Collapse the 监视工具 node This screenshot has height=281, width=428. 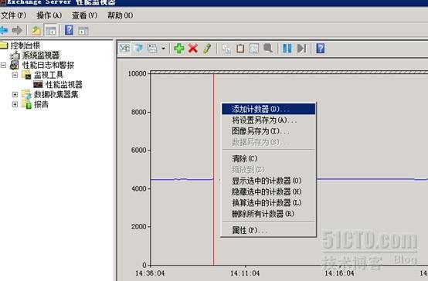[x=15, y=75]
